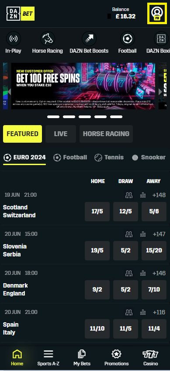Viewport: 170px width, 371px height.
Task: Tap the In-Play live signal icon
Action: coord(14,39)
